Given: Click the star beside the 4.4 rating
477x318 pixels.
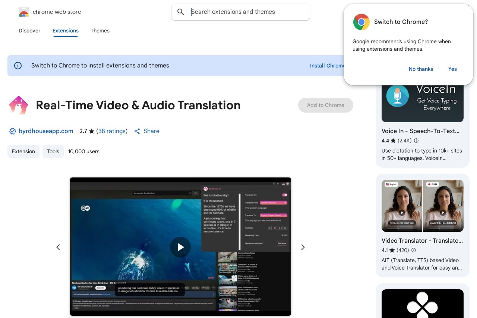Looking at the screenshot, I should 393,141.
